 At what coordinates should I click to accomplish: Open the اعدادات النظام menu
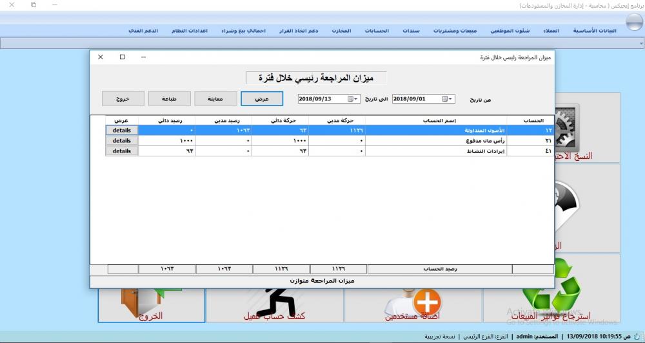pos(189,31)
